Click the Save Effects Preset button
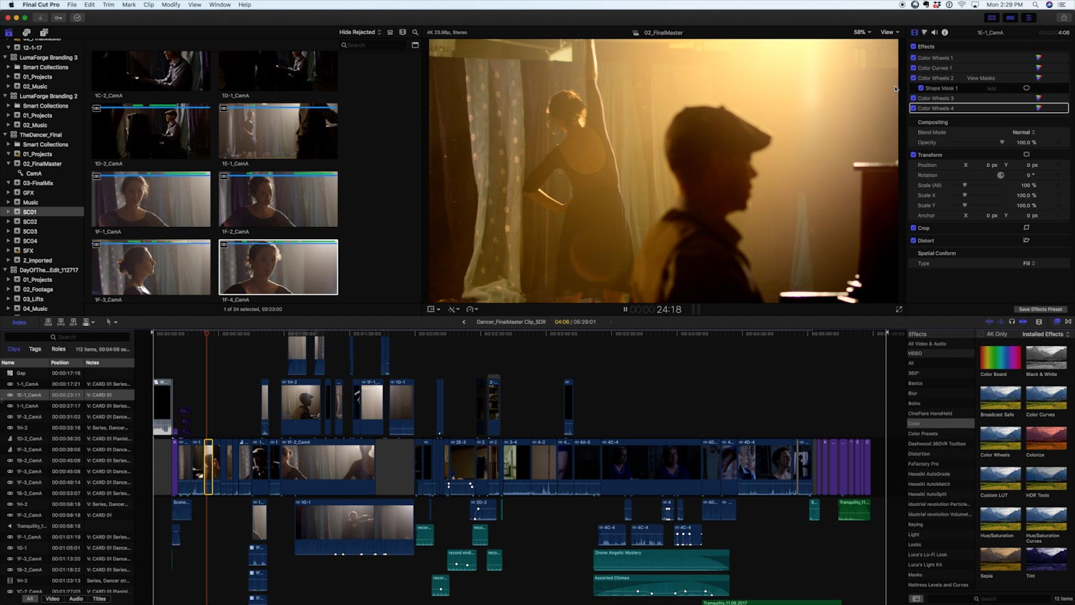1075x605 pixels. [1040, 309]
